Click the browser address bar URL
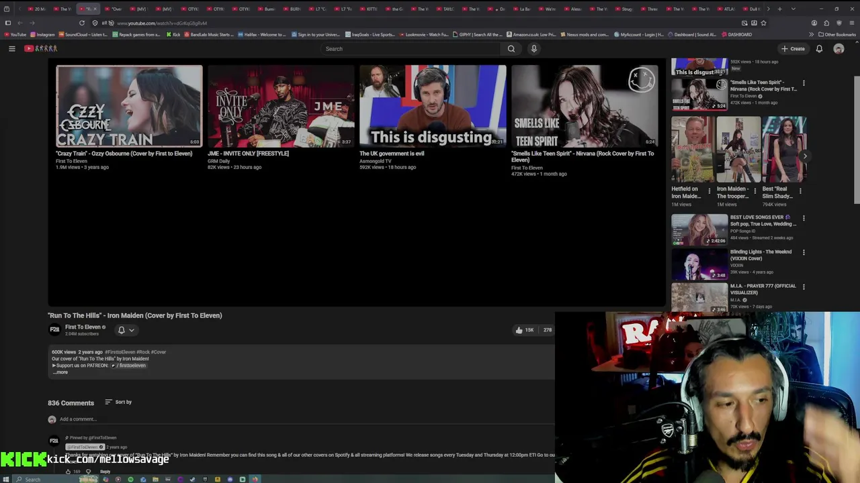 (x=161, y=23)
